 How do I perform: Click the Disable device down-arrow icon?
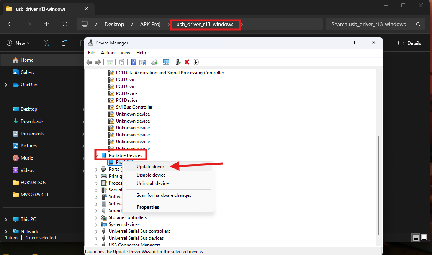click(x=196, y=62)
